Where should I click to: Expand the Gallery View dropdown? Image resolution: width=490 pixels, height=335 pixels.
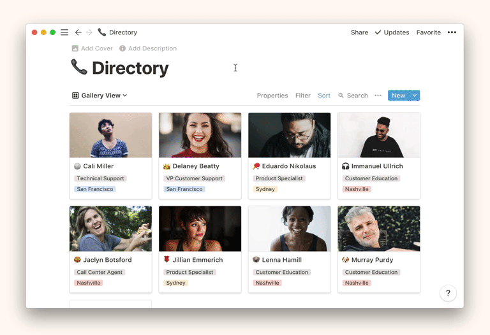click(100, 96)
